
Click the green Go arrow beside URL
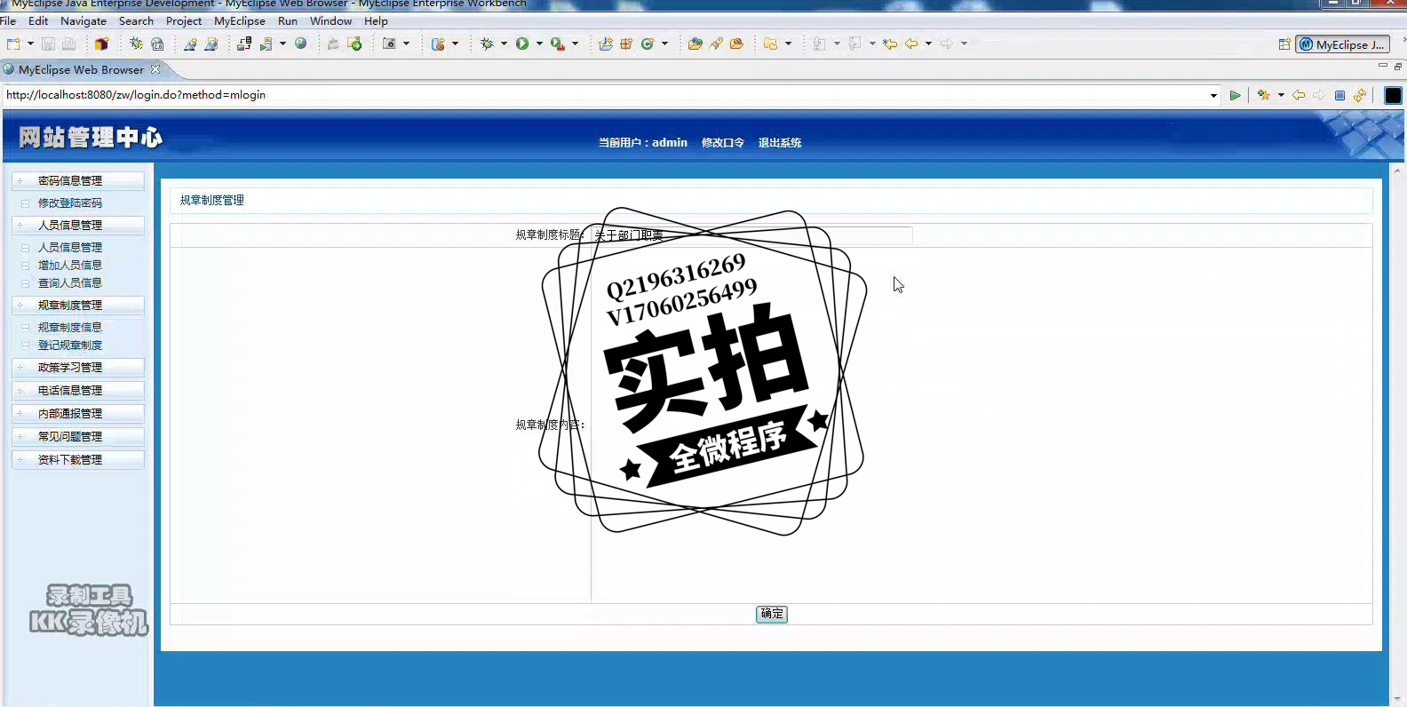[x=1235, y=95]
